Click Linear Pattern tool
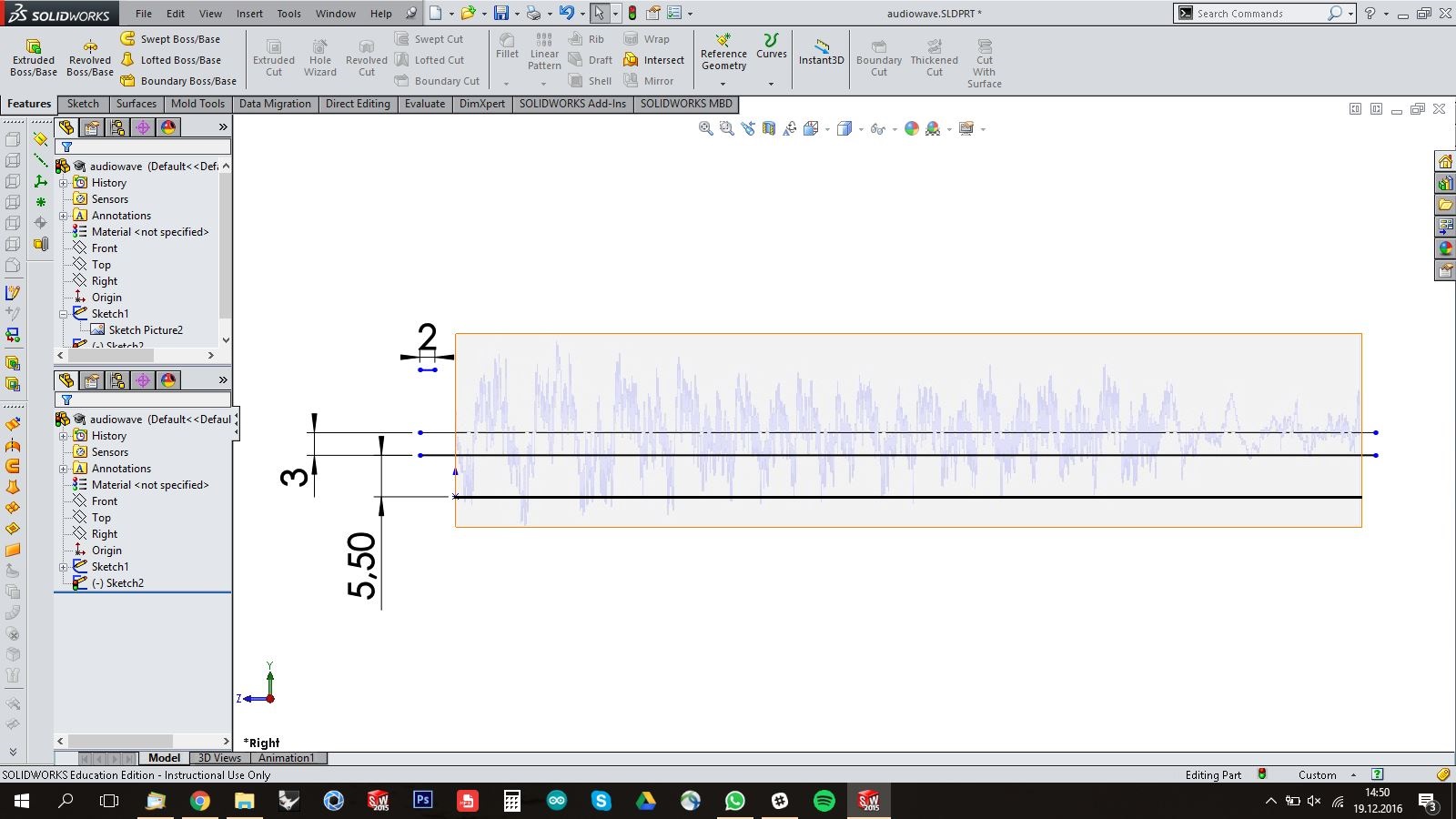The image size is (1456, 819). pos(544,51)
